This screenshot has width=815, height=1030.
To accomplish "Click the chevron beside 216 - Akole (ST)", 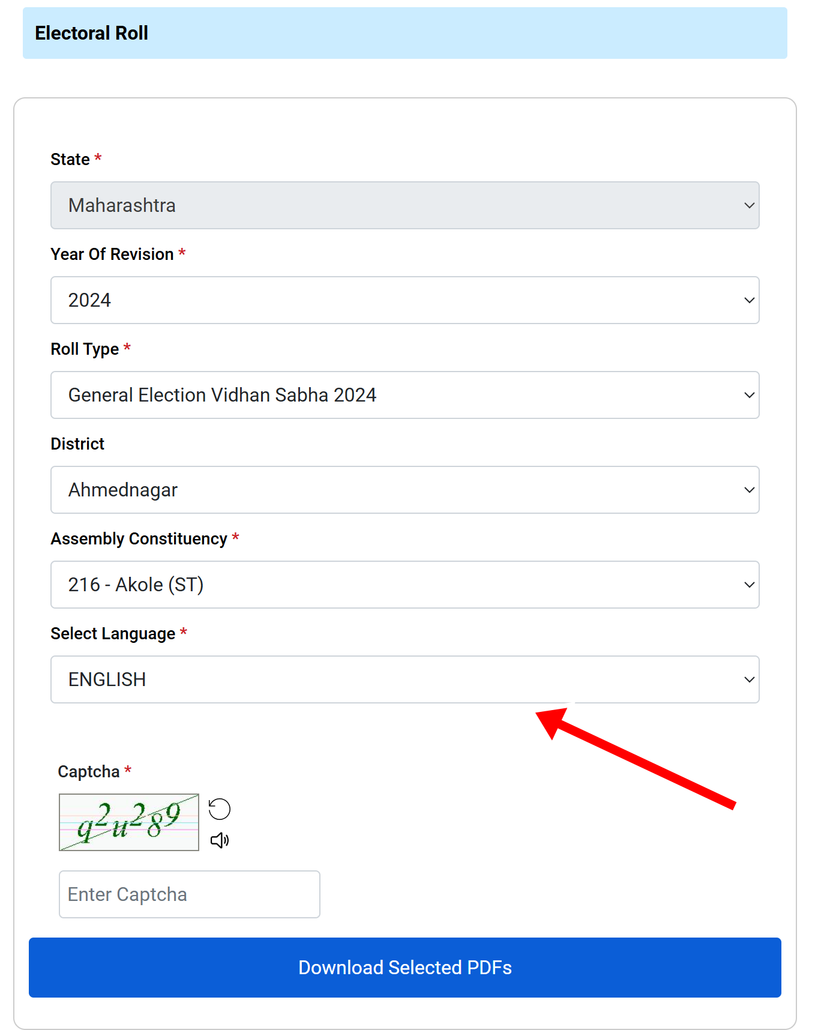I will click(749, 585).
